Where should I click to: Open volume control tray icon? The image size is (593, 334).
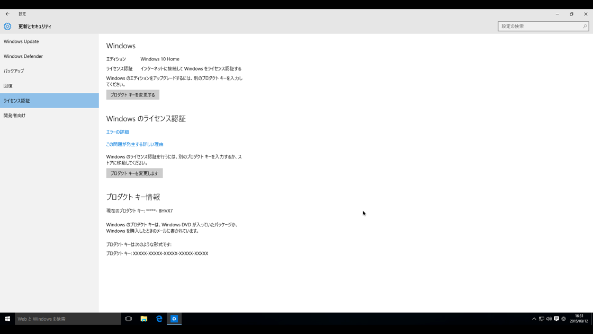[549, 319]
